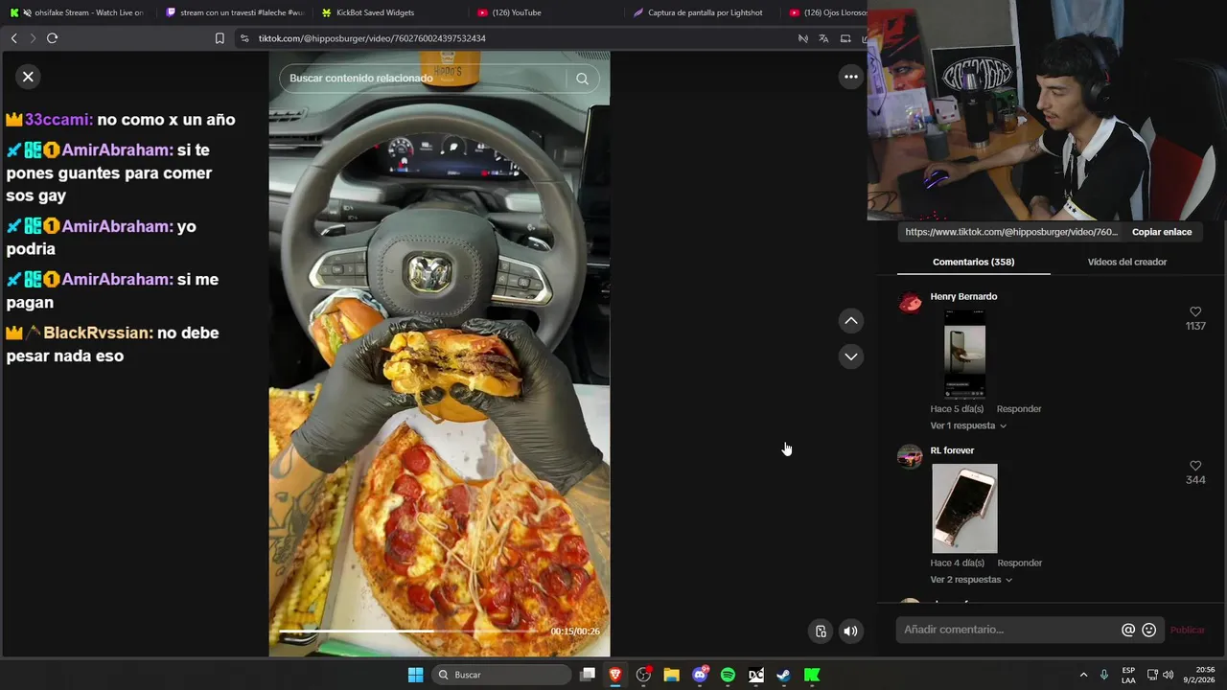Open the DC app icon on the taskbar

[x=755, y=675]
